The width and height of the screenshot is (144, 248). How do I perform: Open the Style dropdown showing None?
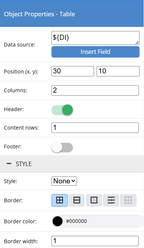64,181
